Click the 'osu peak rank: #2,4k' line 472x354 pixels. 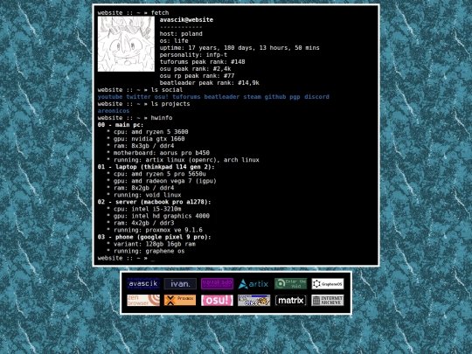[195, 69]
